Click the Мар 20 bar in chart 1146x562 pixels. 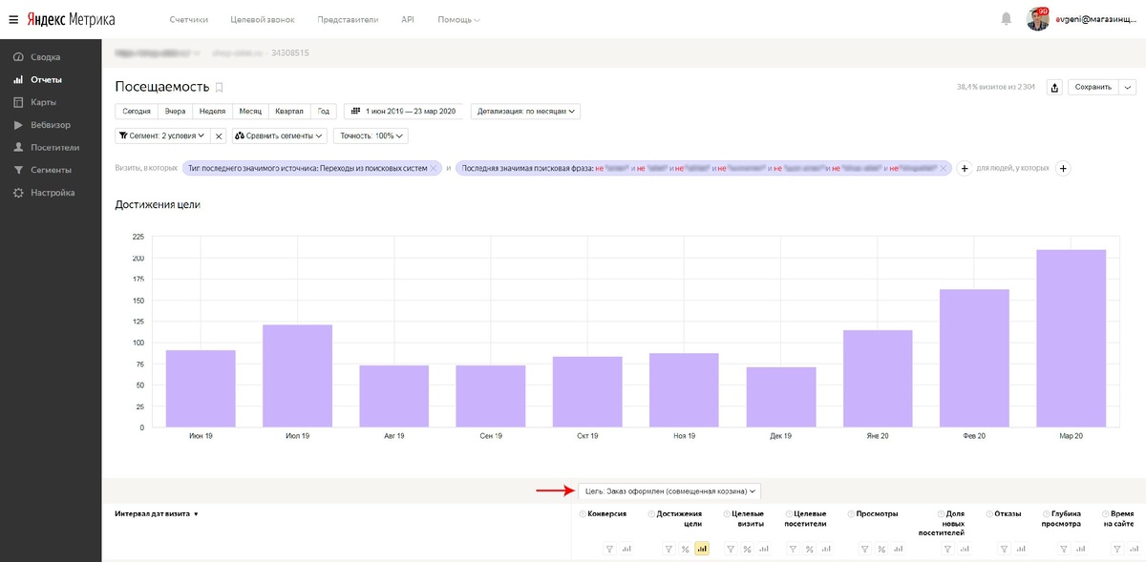pyautogui.click(x=1072, y=339)
